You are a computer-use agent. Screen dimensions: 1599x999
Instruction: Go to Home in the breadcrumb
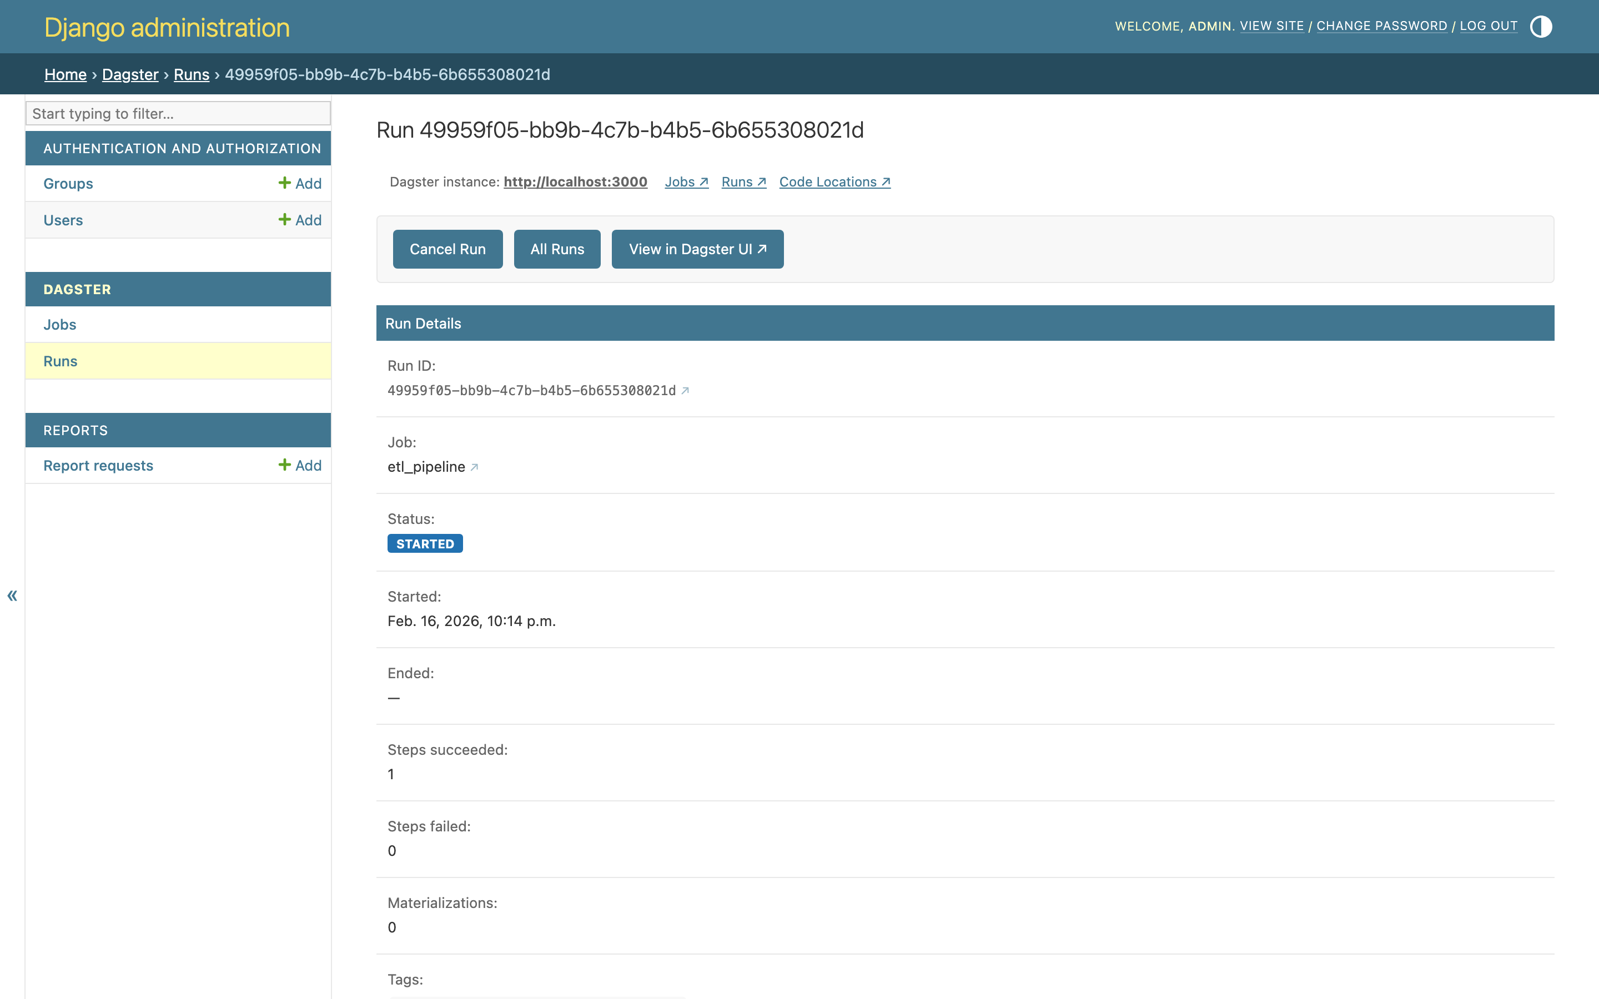66,74
